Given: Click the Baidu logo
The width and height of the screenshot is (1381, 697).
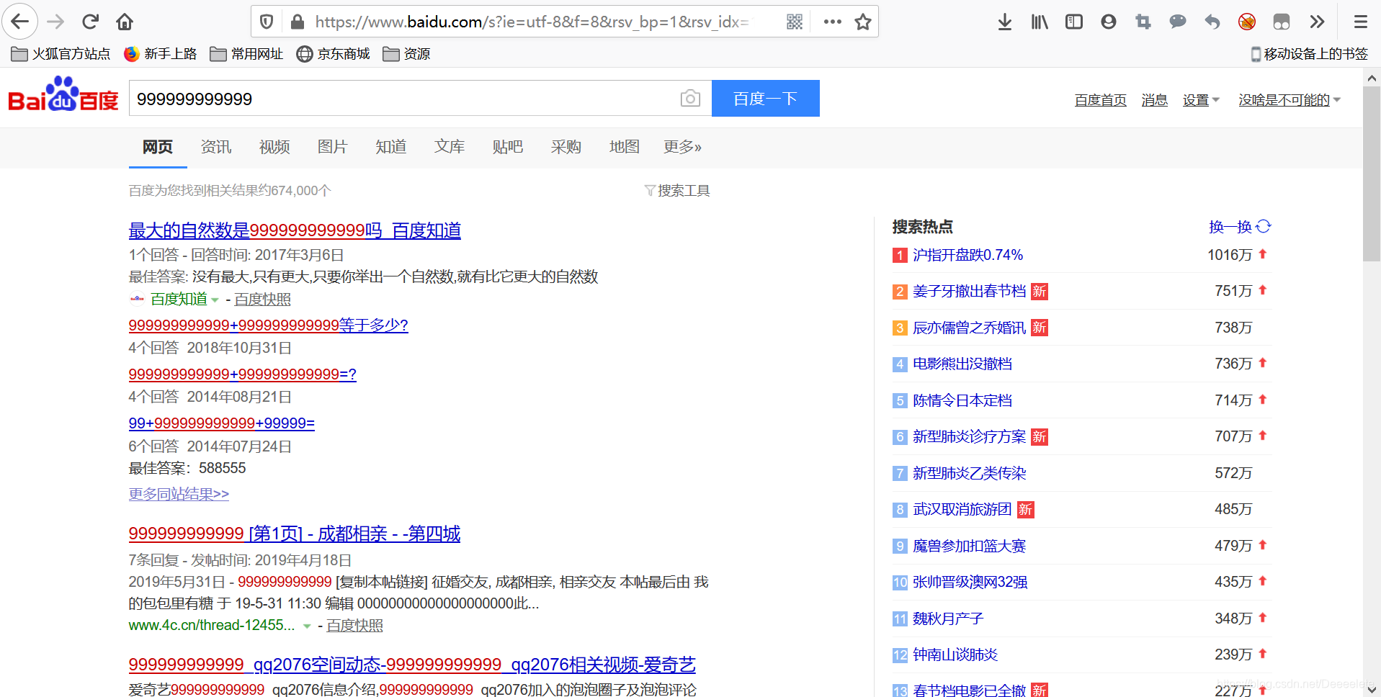Looking at the screenshot, I should (x=63, y=95).
